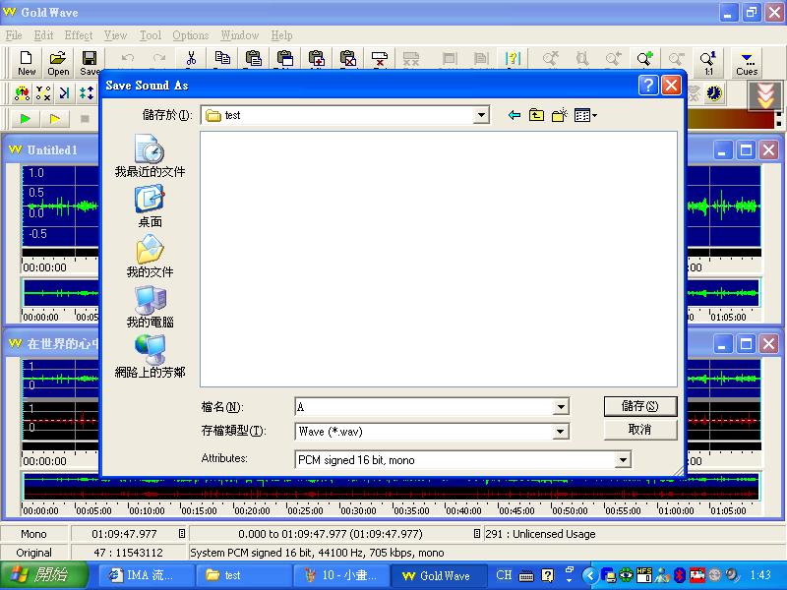Go back to previous folder in dialog
The width and height of the screenshot is (787, 590).
pyautogui.click(x=514, y=115)
